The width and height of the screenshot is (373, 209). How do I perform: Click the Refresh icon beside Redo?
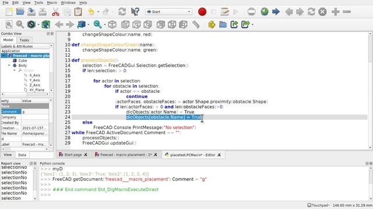pyautogui.click(x=122, y=12)
